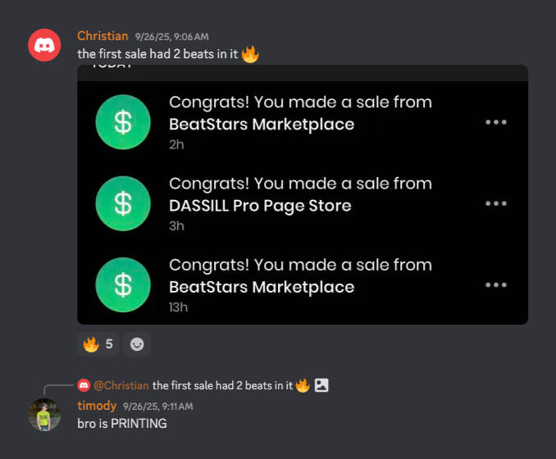Image resolution: width=556 pixels, height=459 pixels.
Task: Click the fire emoji in Christian's message
Action: 250,55
